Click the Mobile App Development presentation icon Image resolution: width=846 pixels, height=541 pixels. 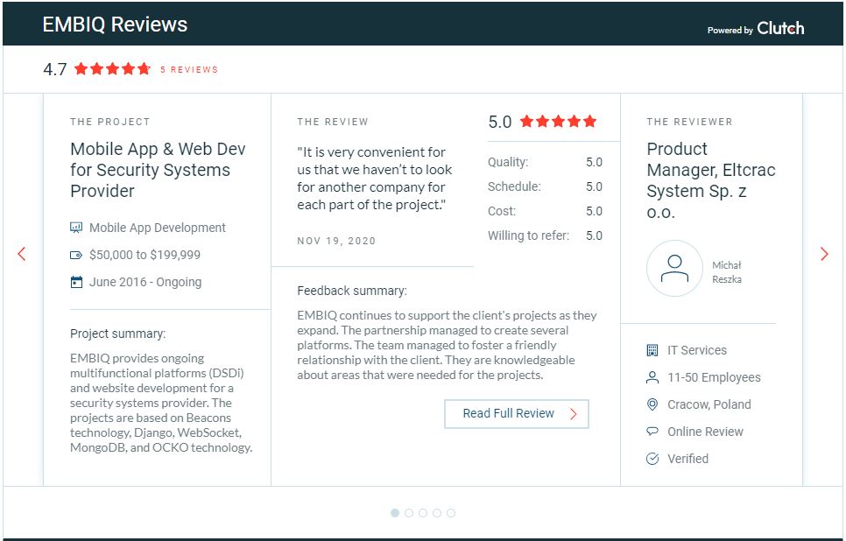tap(76, 228)
